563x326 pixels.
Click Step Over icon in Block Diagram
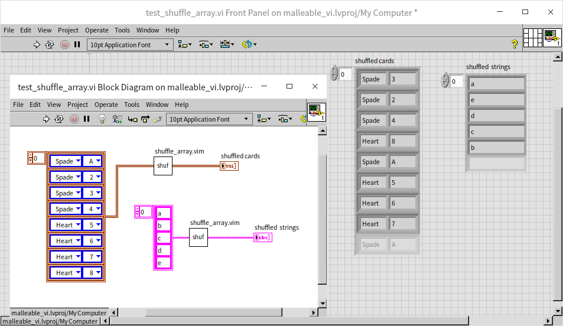(145, 119)
